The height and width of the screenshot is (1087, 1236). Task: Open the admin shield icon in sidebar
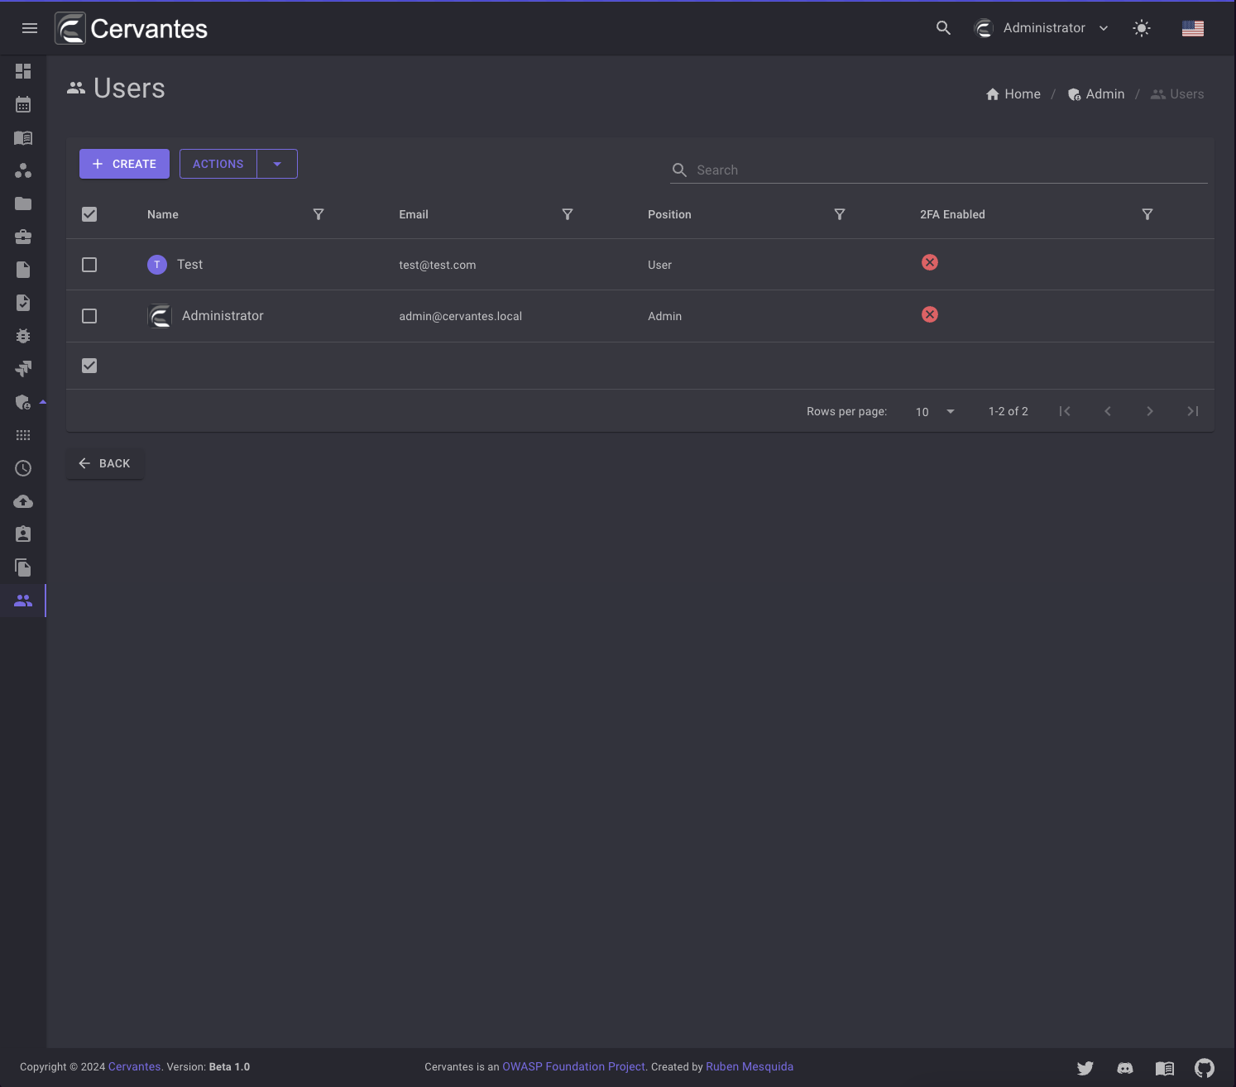23,402
